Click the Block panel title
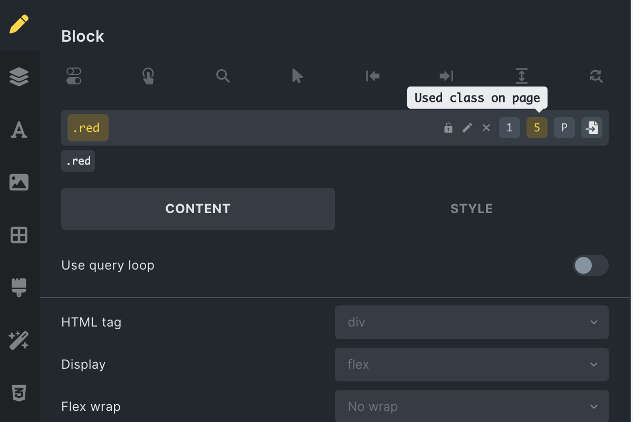 tap(83, 36)
